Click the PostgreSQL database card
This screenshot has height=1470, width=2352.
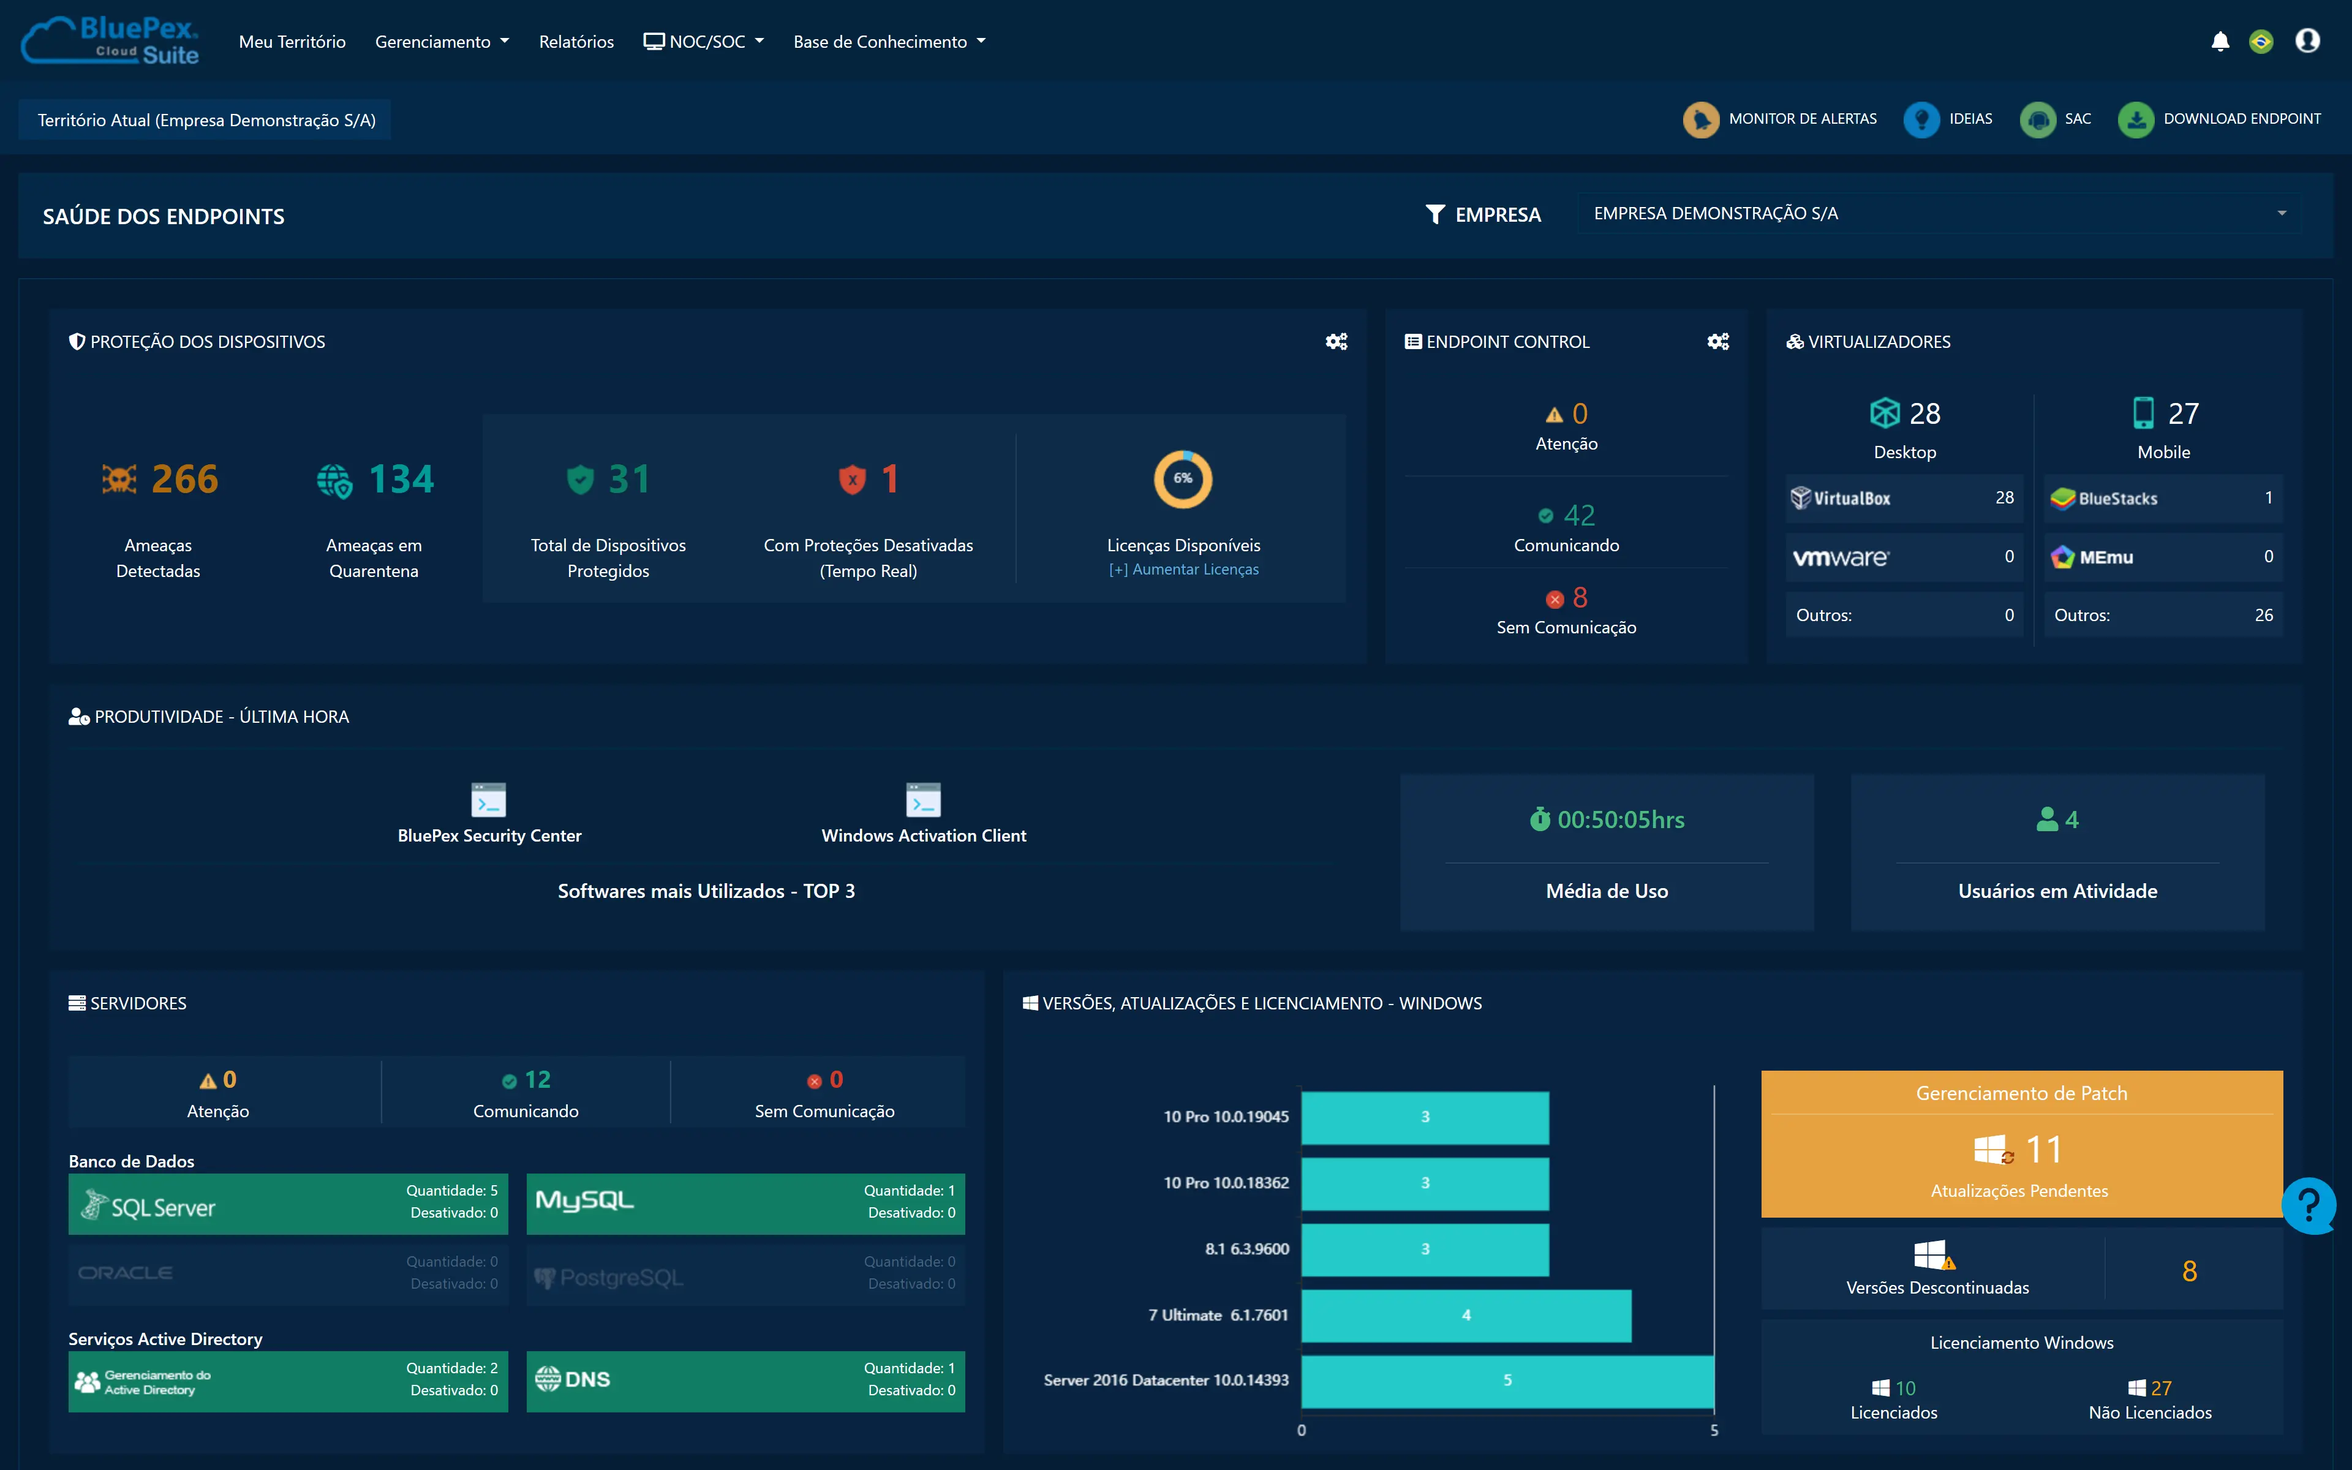coord(745,1273)
